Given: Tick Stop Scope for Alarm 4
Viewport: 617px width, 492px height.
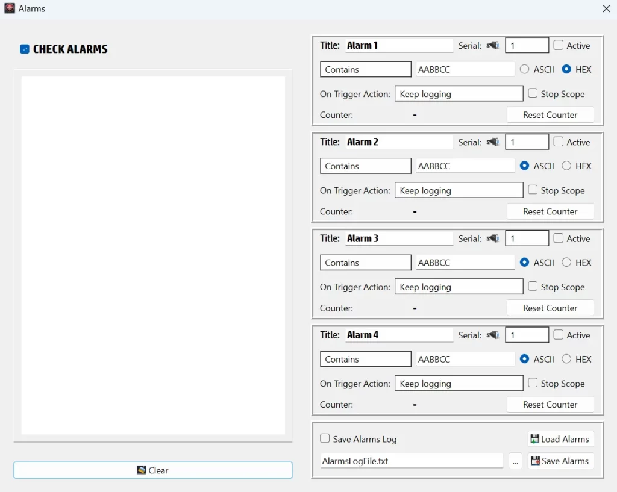Looking at the screenshot, I should pos(533,382).
